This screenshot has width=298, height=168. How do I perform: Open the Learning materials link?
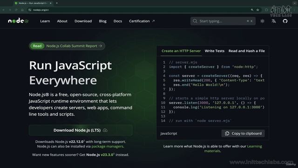click(x=233, y=148)
